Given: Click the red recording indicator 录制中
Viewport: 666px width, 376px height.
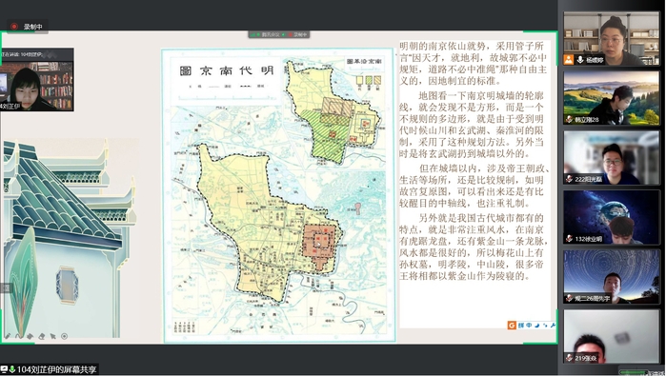Looking at the screenshot, I should 28,27.
